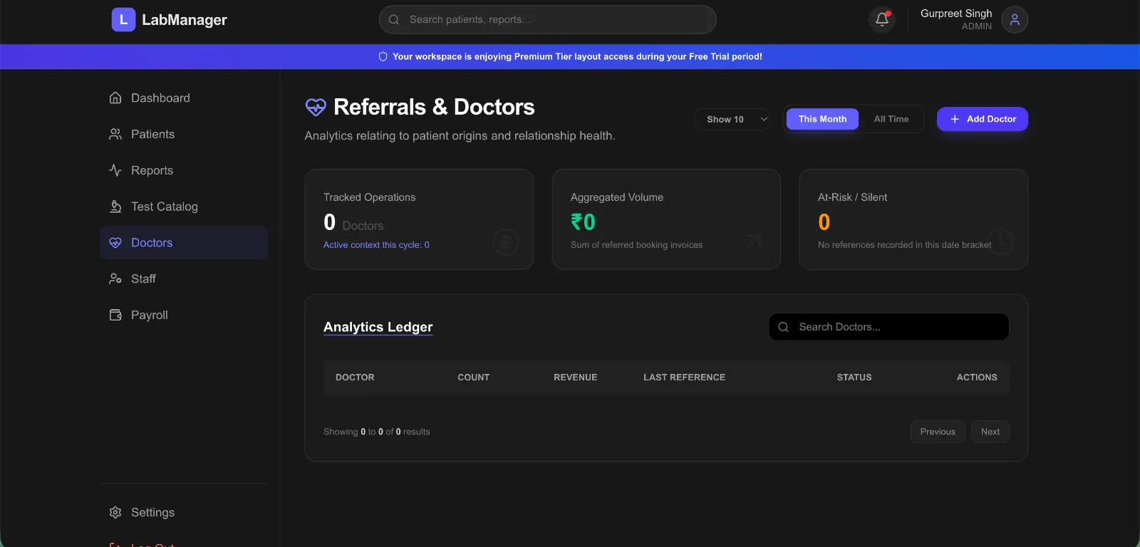Click the Patients people icon in sidebar
The width and height of the screenshot is (1140, 547).
click(x=115, y=134)
